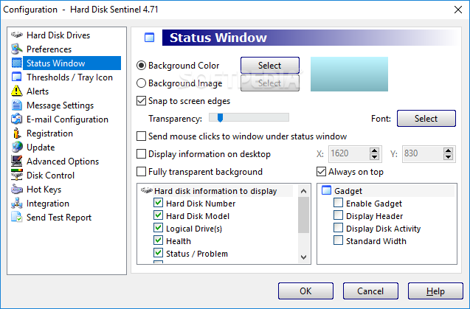Uncheck the Logical Drive(s) checkbox
470x309 pixels.
click(x=158, y=228)
